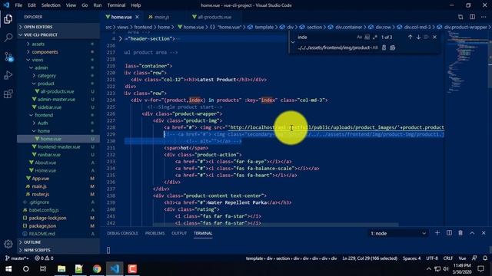Create a new terminal
This screenshot has width=492, height=276.
(x=437, y=233)
